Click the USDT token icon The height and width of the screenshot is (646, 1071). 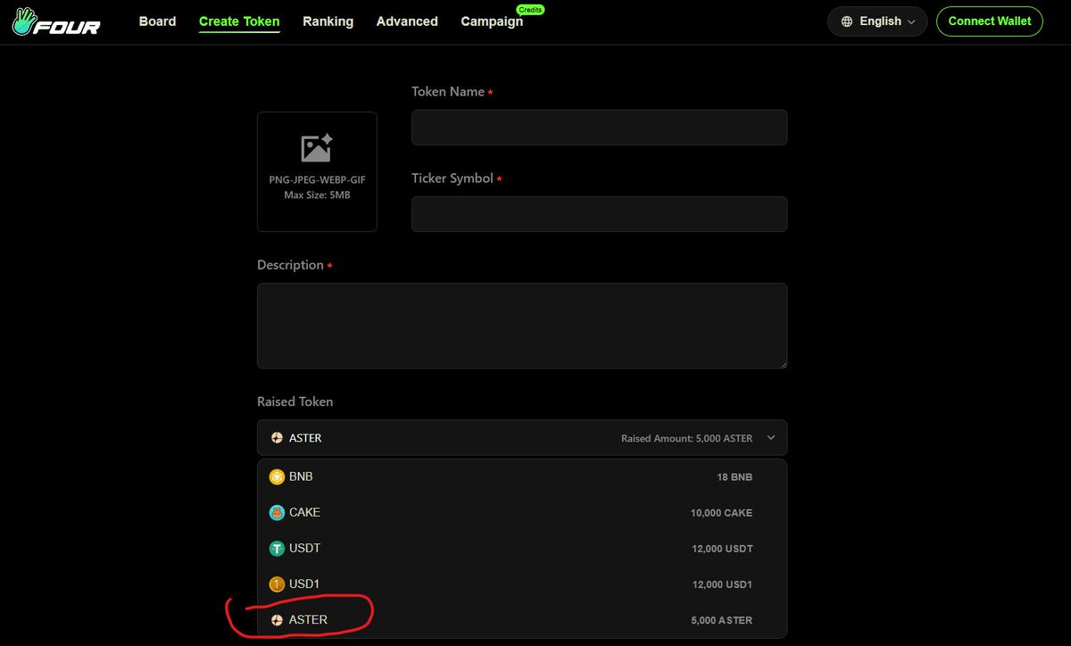(277, 549)
